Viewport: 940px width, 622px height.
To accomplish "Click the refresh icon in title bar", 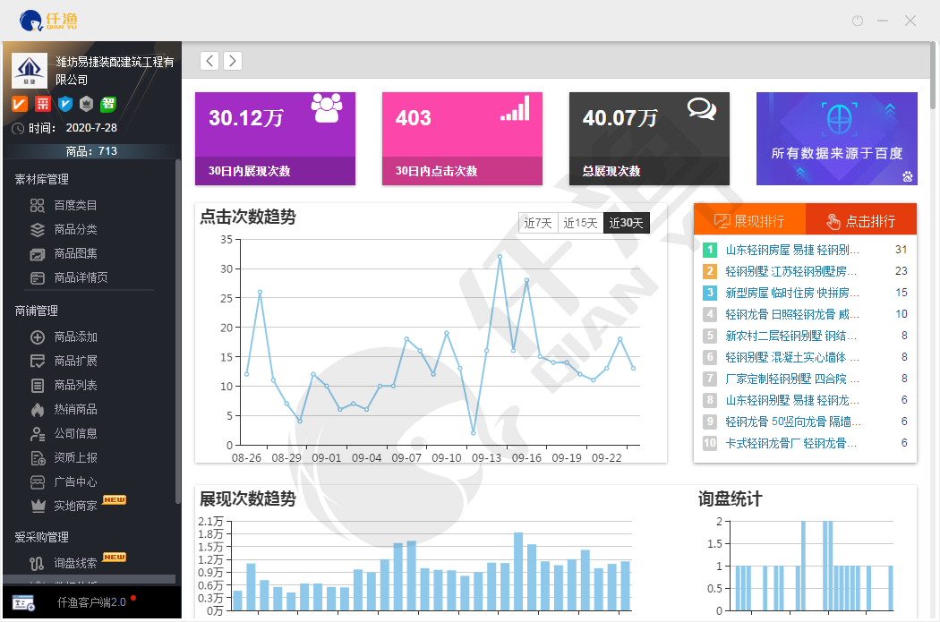I will (857, 21).
